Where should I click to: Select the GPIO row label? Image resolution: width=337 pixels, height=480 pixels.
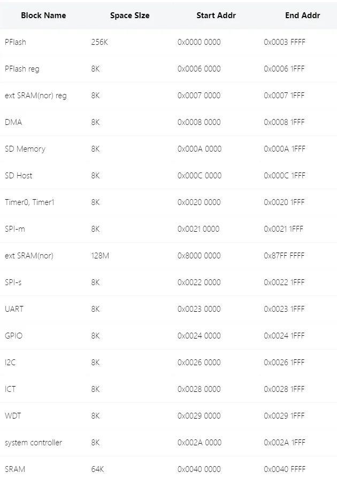pos(13,336)
